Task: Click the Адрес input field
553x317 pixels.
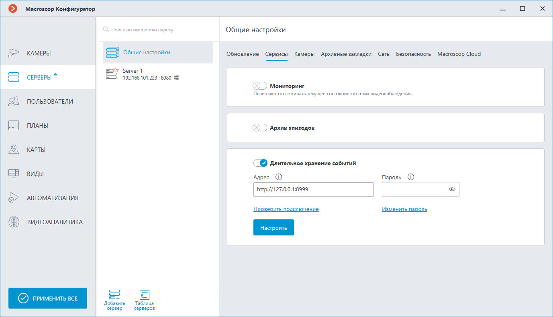Action: pos(314,189)
